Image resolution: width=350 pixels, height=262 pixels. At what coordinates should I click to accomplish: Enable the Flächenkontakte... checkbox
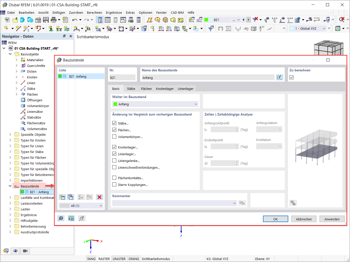click(114, 178)
